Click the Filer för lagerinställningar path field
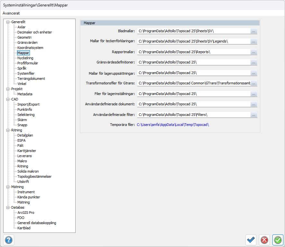 [194, 94]
